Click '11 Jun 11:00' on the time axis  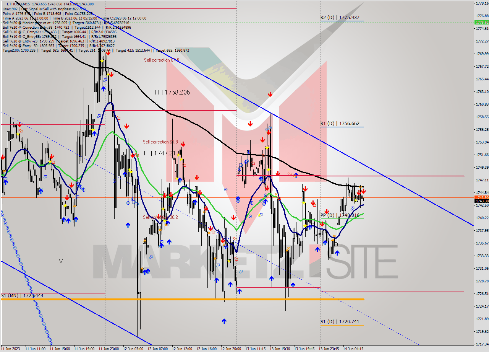(x=35, y=349)
